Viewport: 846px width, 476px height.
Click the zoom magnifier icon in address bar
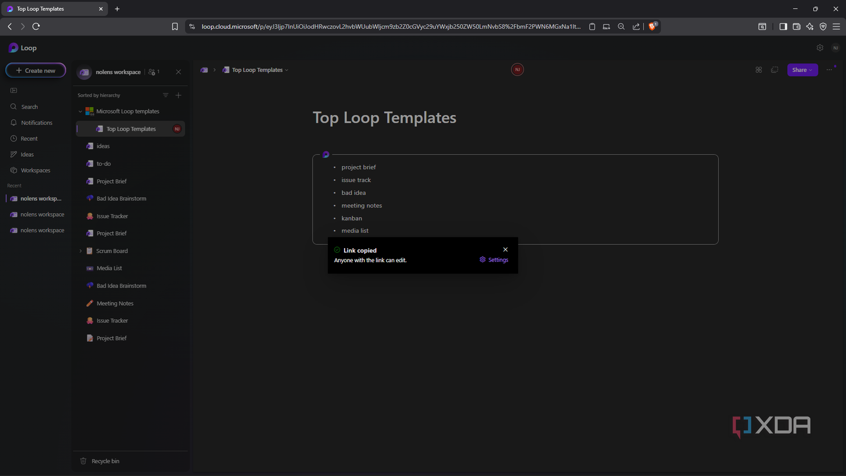621,27
